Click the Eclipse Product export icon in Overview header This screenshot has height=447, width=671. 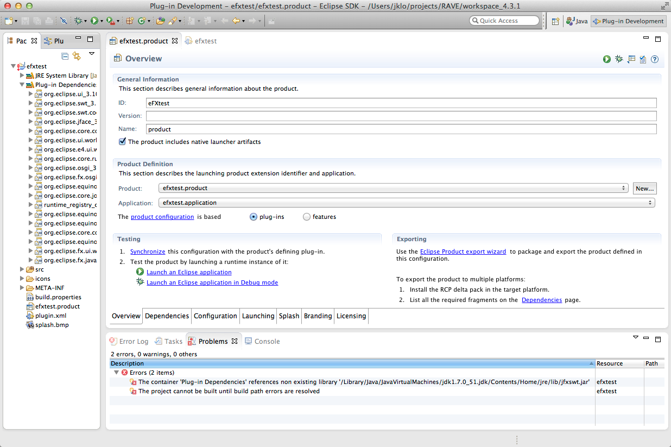(x=631, y=59)
